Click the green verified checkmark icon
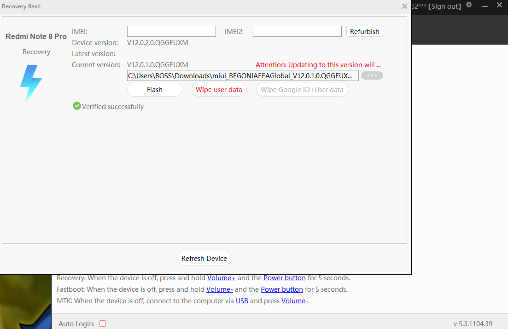This screenshot has height=329, width=508. (x=76, y=106)
